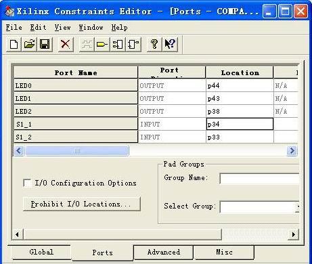Switch to the Ports tab

click(102, 252)
